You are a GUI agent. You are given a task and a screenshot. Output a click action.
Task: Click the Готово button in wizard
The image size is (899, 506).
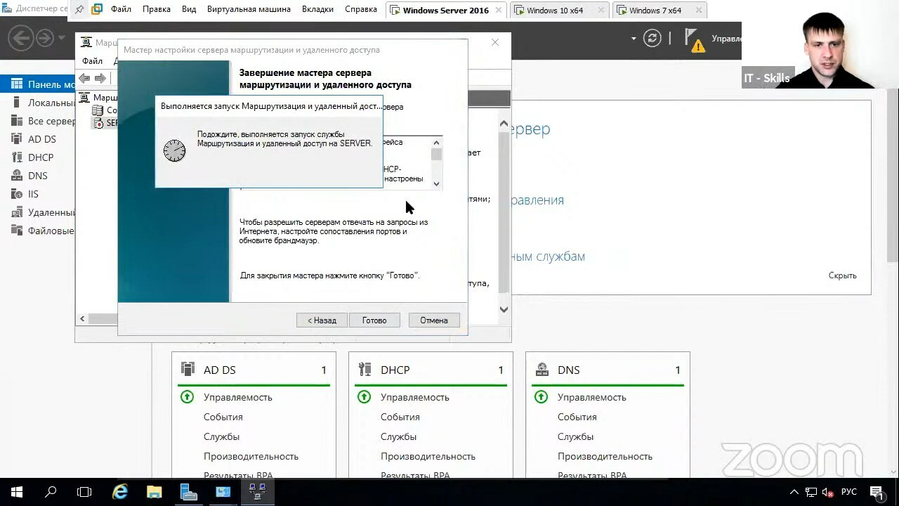click(374, 320)
